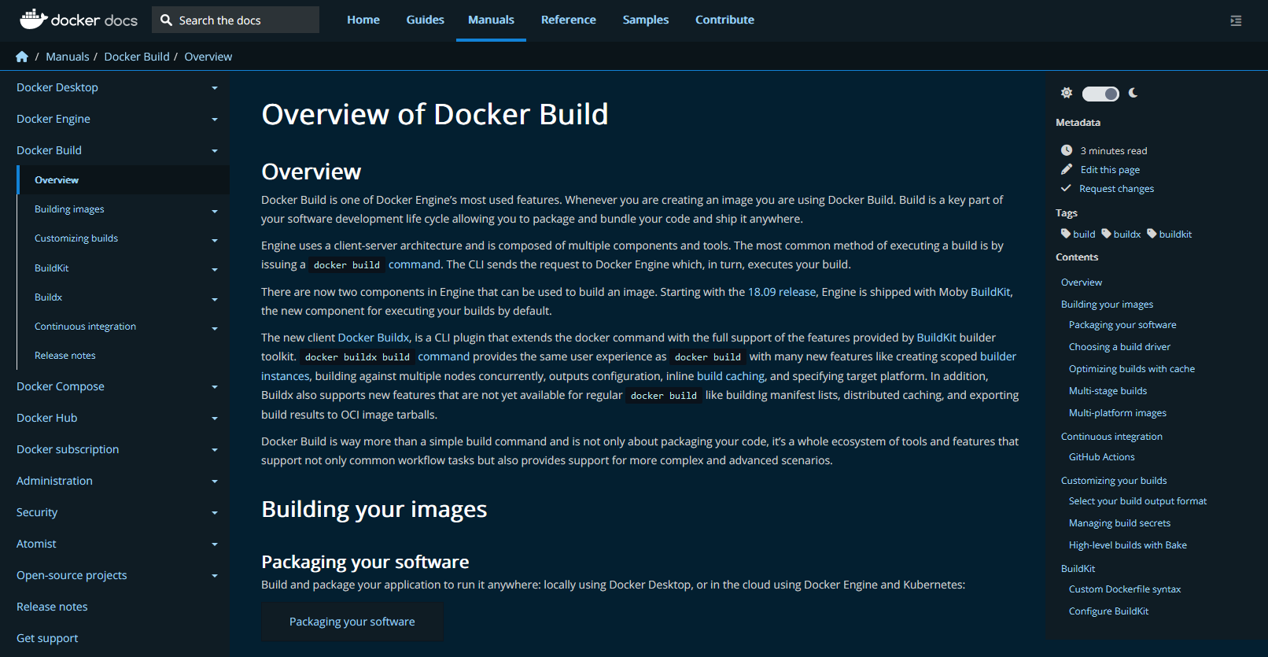Image resolution: width=1268 pixels, height=657 pixels.
Task: Expand Docker subscription sidebar section
Action: 214,450
